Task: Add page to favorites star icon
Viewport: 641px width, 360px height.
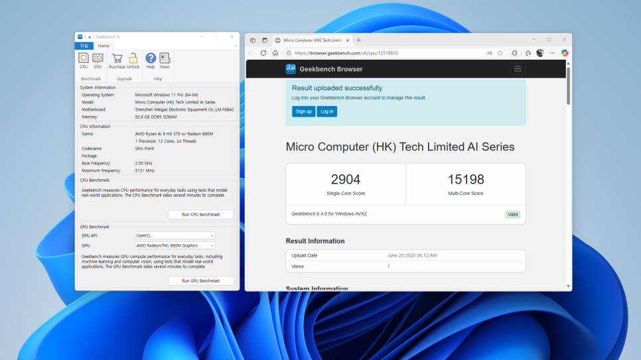Action: tap(500, 53)
